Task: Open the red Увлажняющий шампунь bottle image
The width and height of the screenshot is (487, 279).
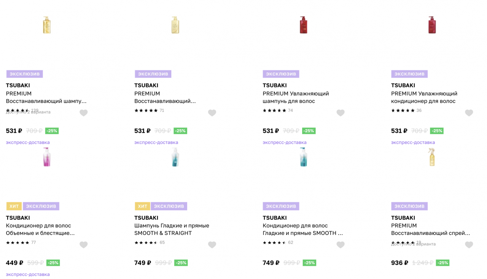Action: (303, 25)
